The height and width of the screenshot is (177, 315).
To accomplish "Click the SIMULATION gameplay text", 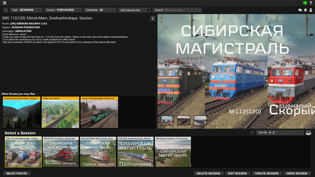I will coord(23,31).
